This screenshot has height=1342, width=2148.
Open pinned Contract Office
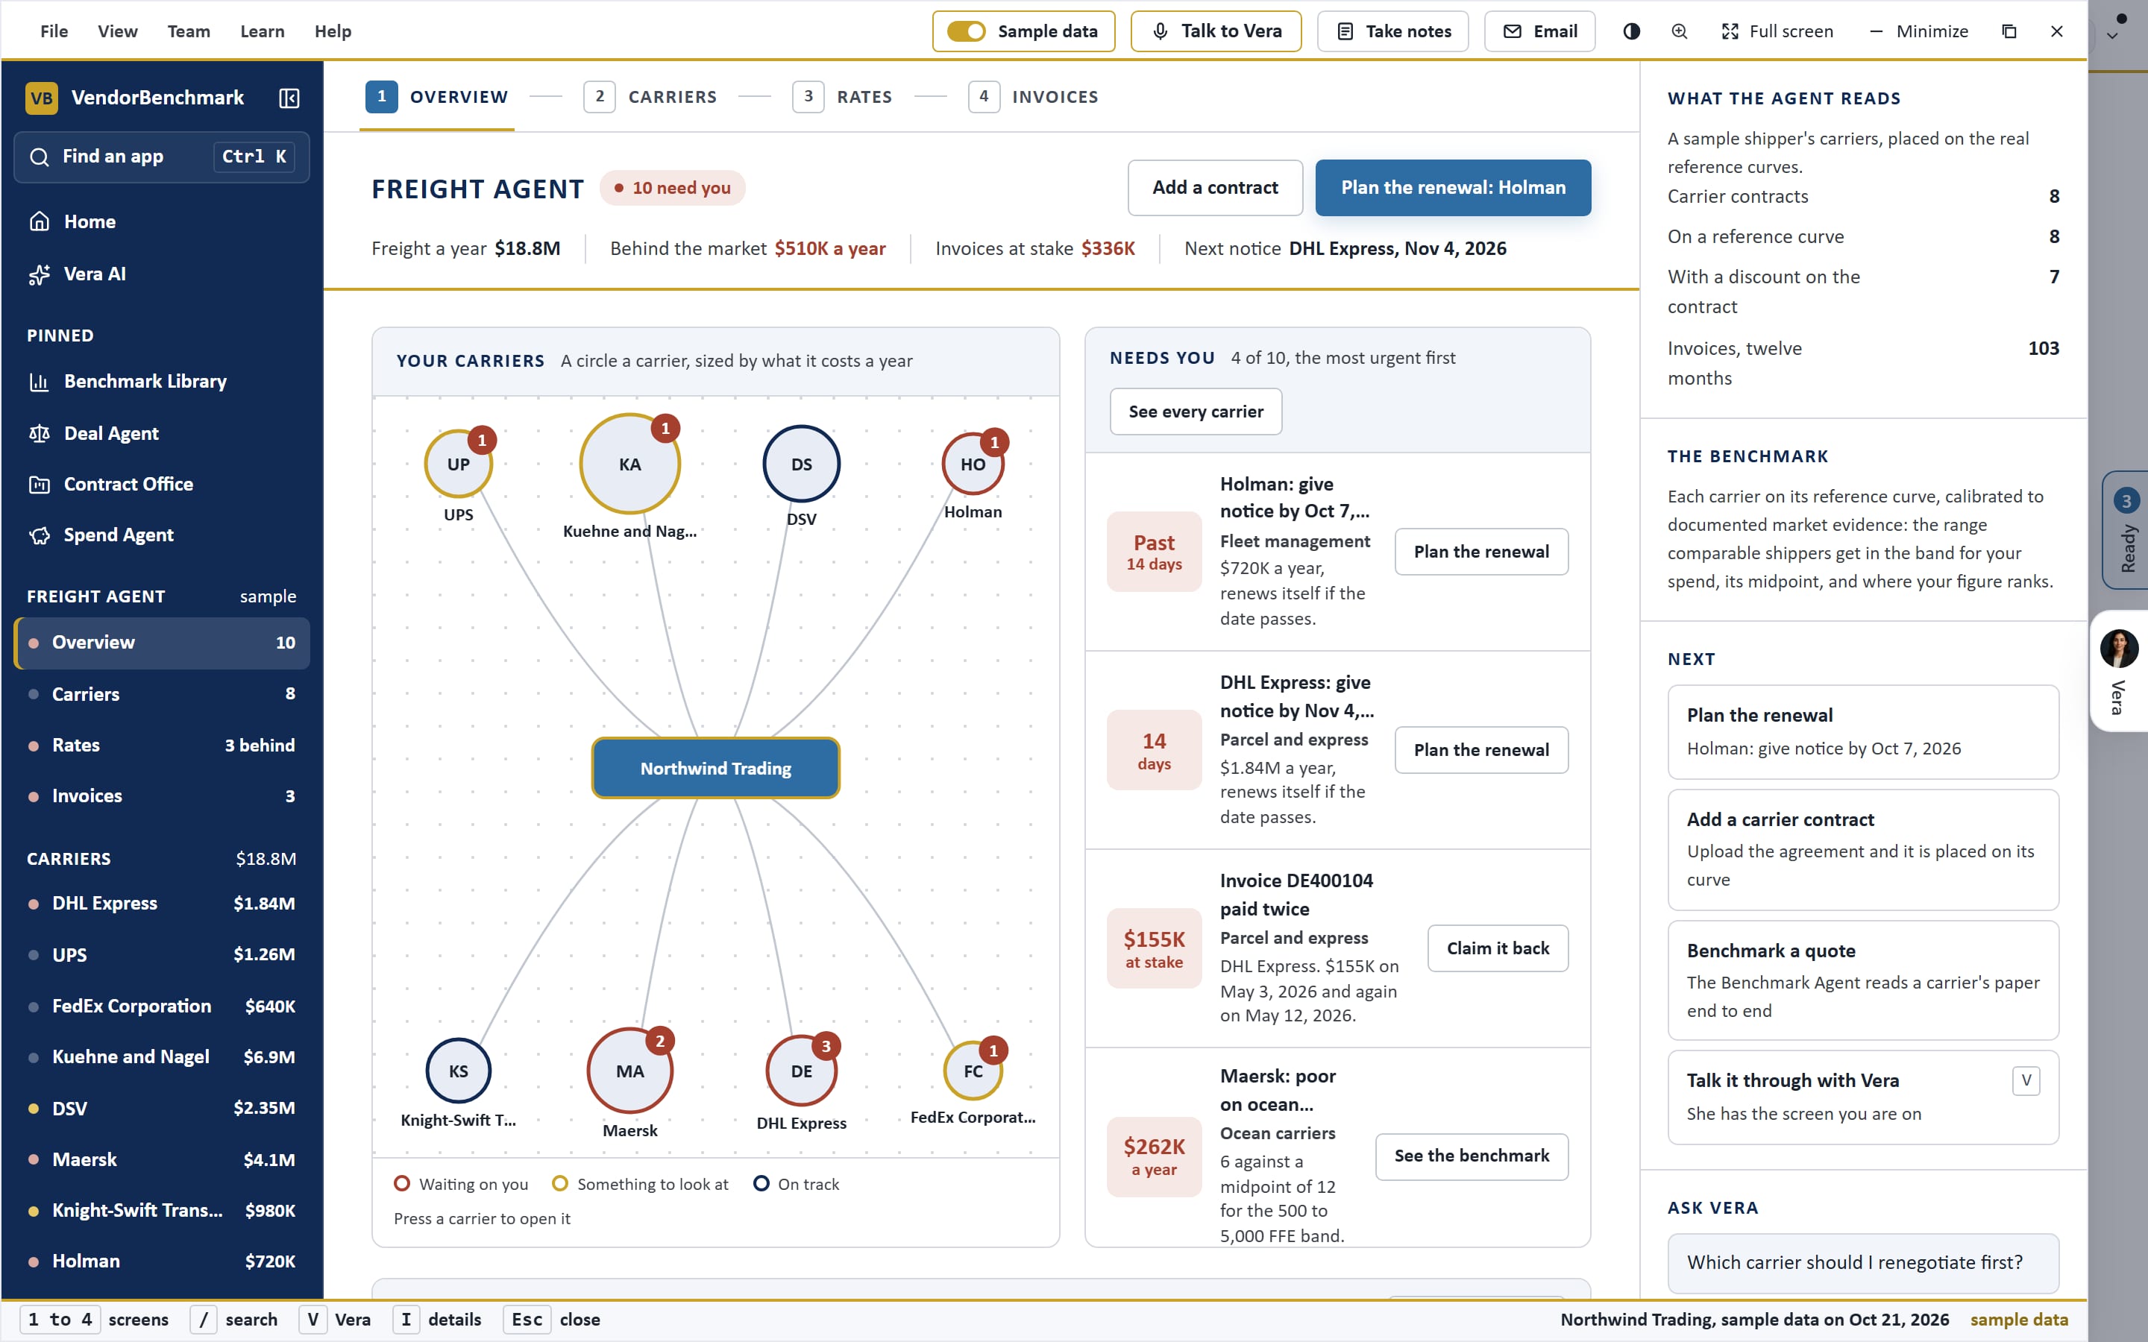tap(162, 485)
